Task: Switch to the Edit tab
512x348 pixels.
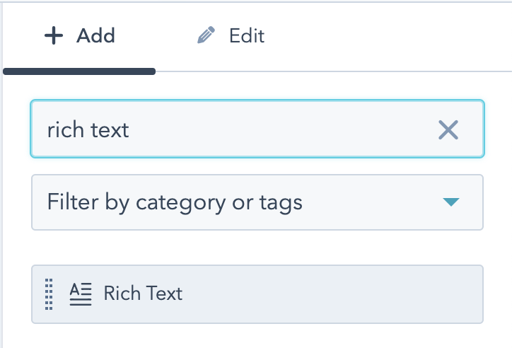Action: click(231, 35)
